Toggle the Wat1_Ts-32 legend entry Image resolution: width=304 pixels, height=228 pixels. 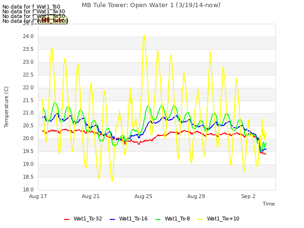click(x=83, y=218)
